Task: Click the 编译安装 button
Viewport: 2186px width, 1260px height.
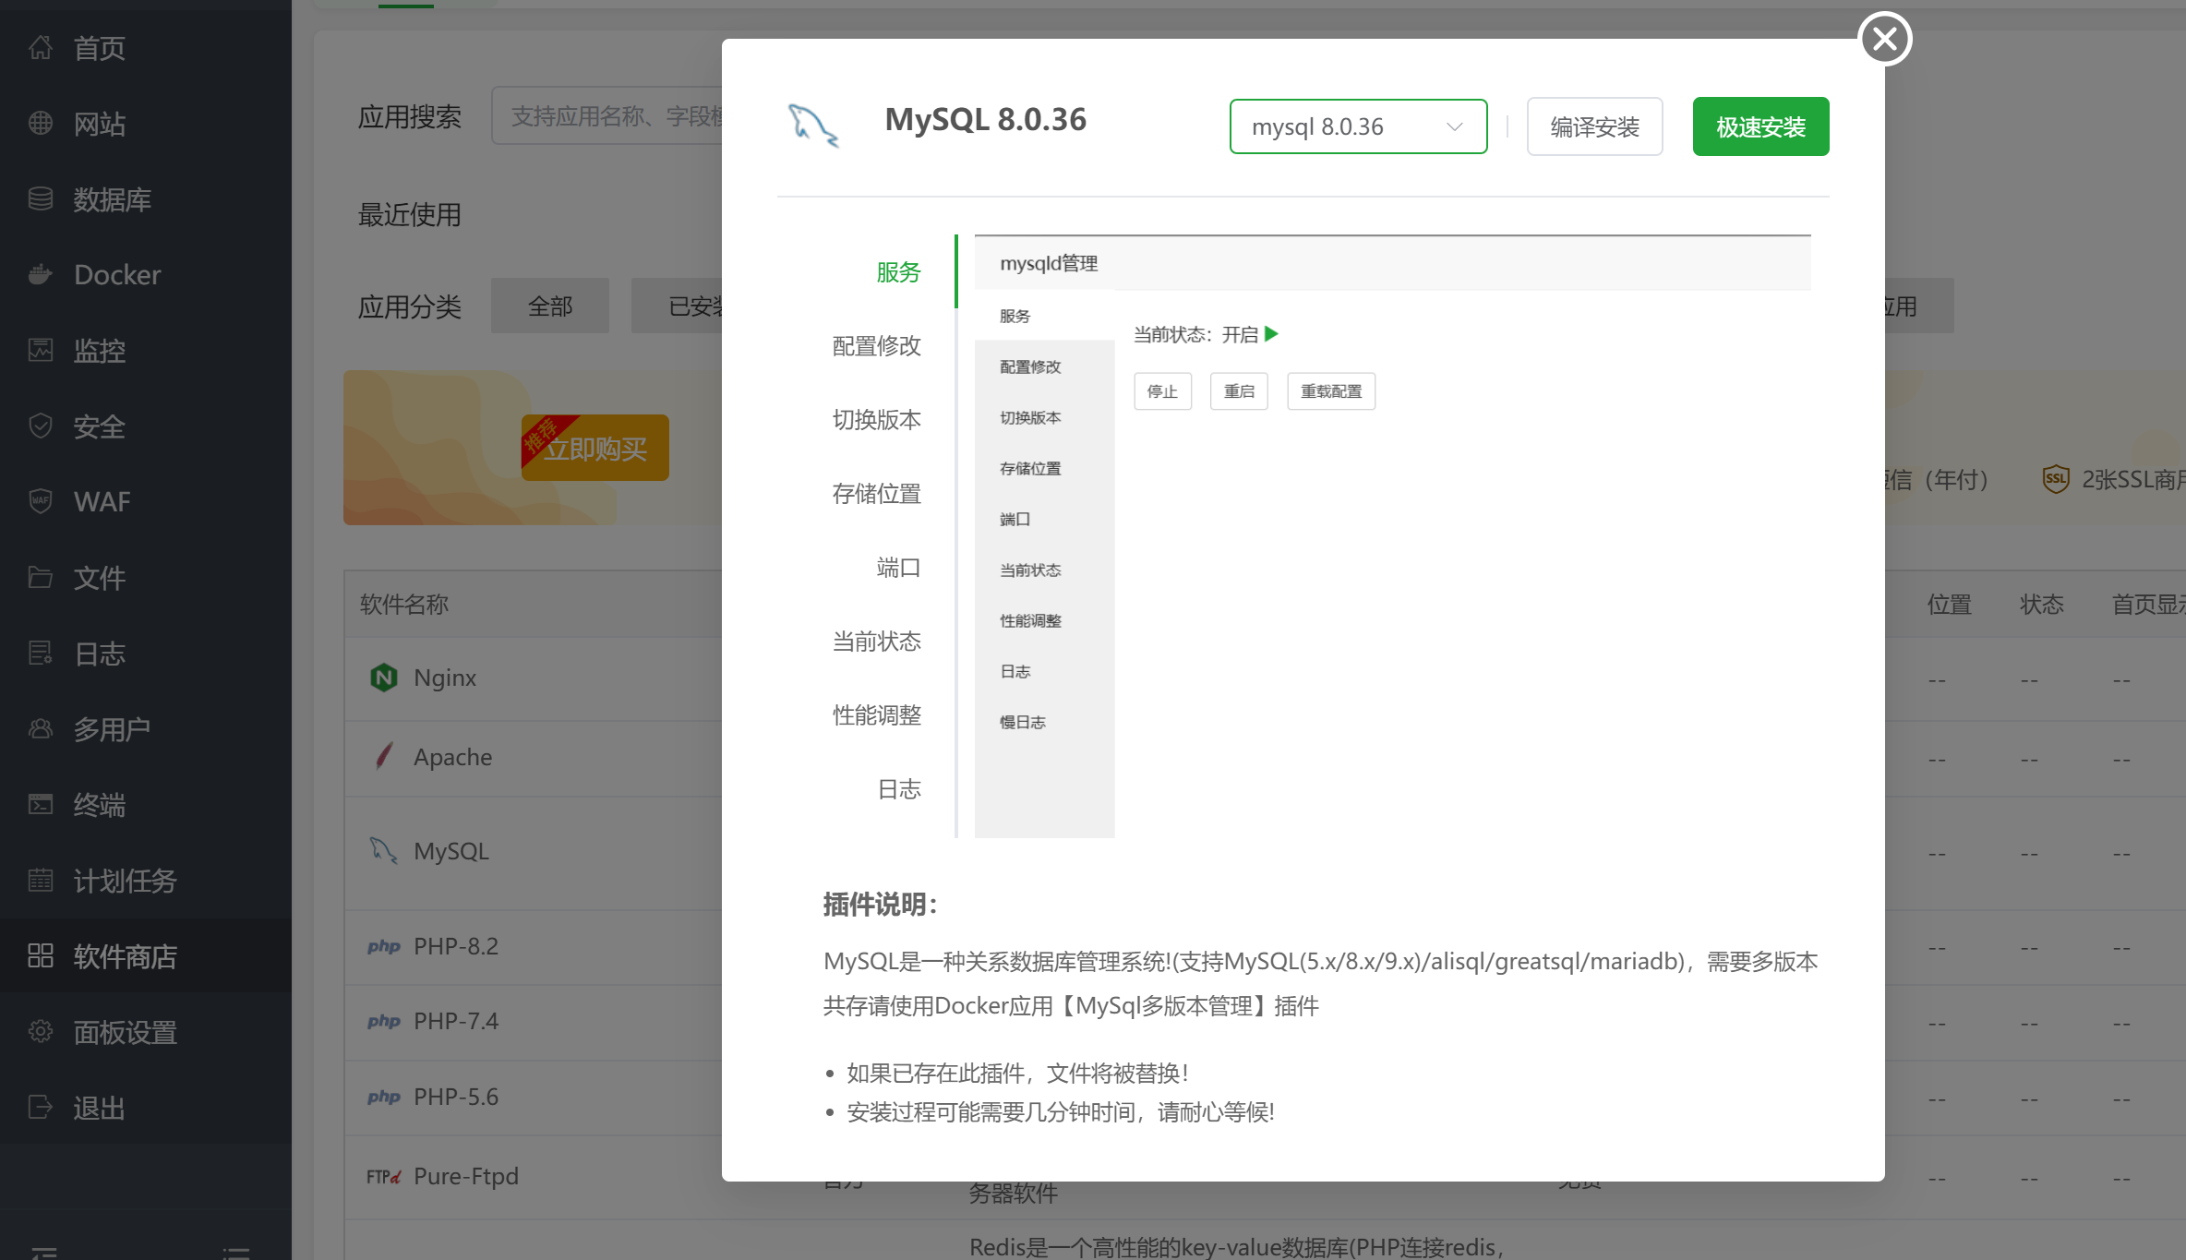Action: coord(1594,126)
